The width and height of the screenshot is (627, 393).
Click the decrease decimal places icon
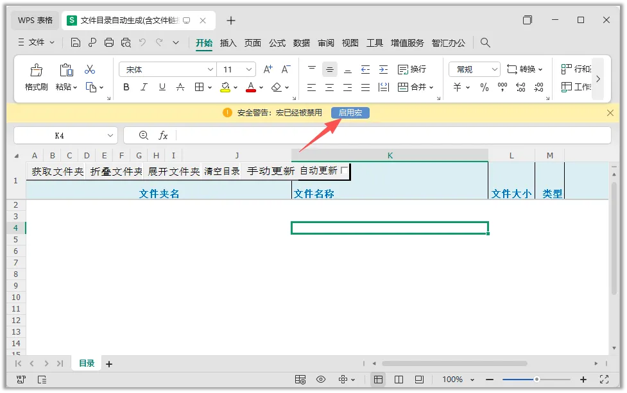coord(538,87)
